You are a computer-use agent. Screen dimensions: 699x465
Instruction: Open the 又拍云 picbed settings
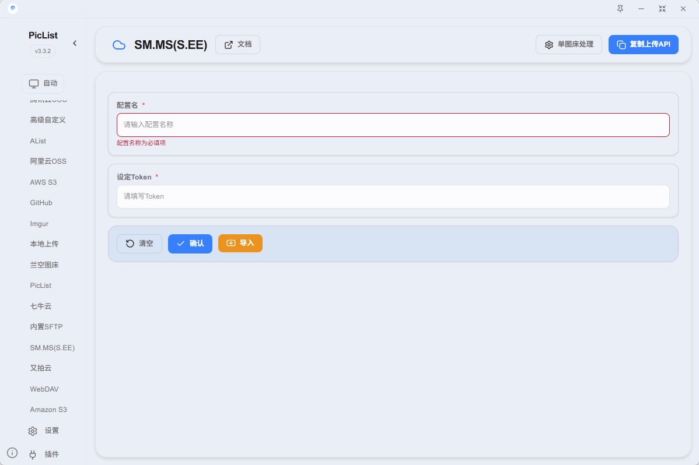pyautogui.click(x=41, y=368)
